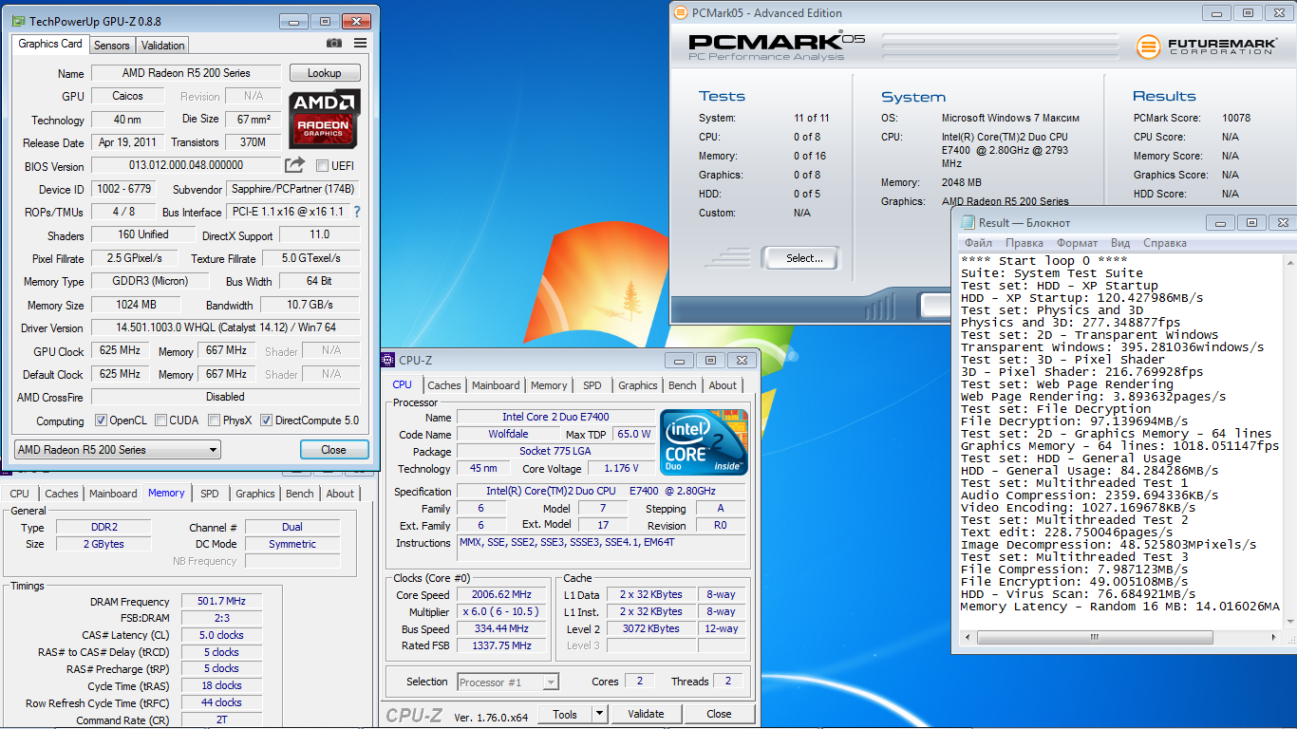Open the Memory tab in front CPU-Z

pyautogui.click(x=549, y=385)
